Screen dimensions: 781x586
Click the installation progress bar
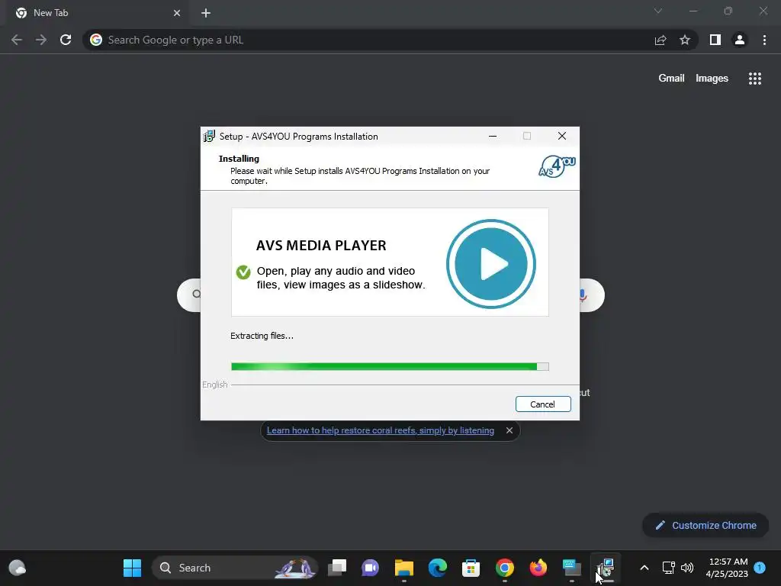390,367
